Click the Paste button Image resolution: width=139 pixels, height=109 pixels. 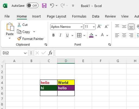(x=10, y=30)
